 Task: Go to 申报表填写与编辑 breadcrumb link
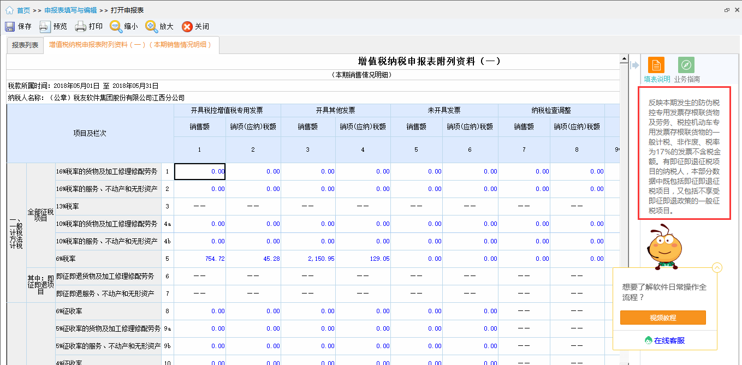[70, 10]
